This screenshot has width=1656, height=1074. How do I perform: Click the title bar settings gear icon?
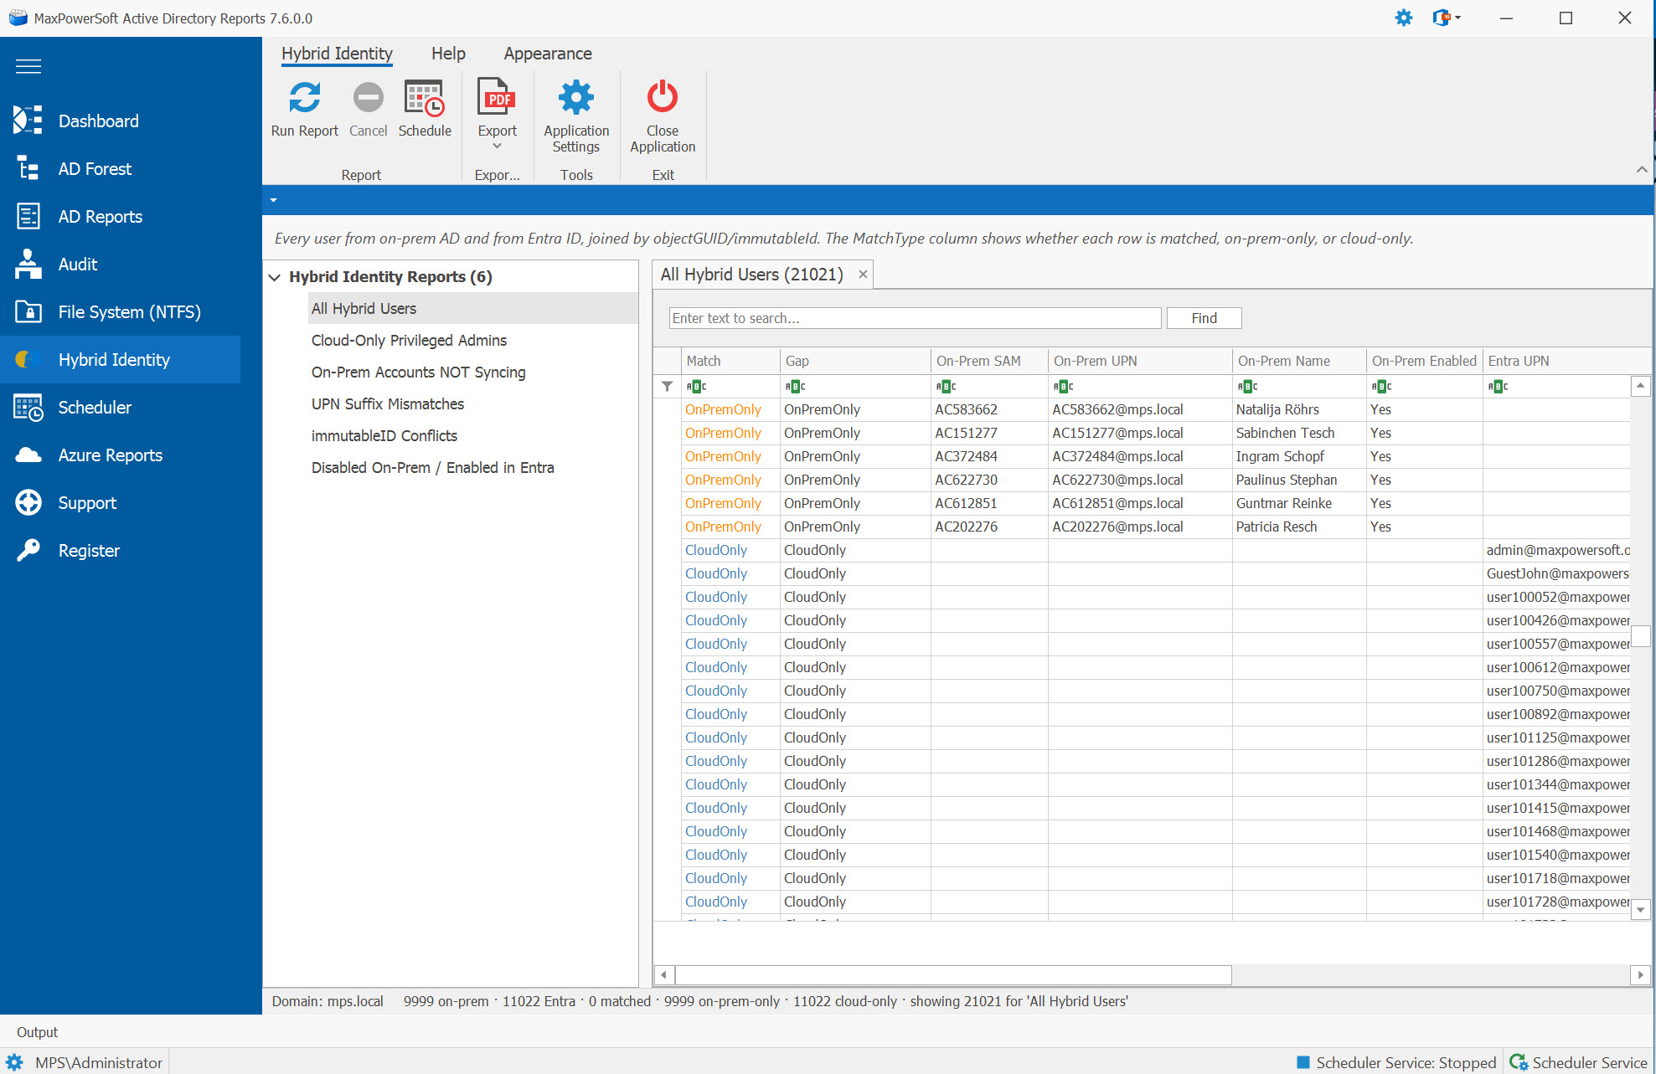1404,18
